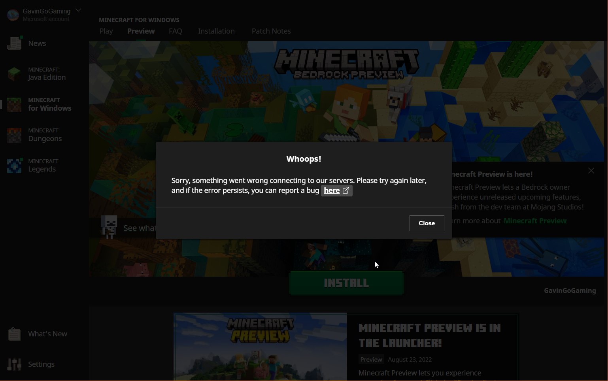608x381 pixels.
Task: Click the 'MINECRAFT FOR WINDOWS' page heading
Action: coord(139,20)
